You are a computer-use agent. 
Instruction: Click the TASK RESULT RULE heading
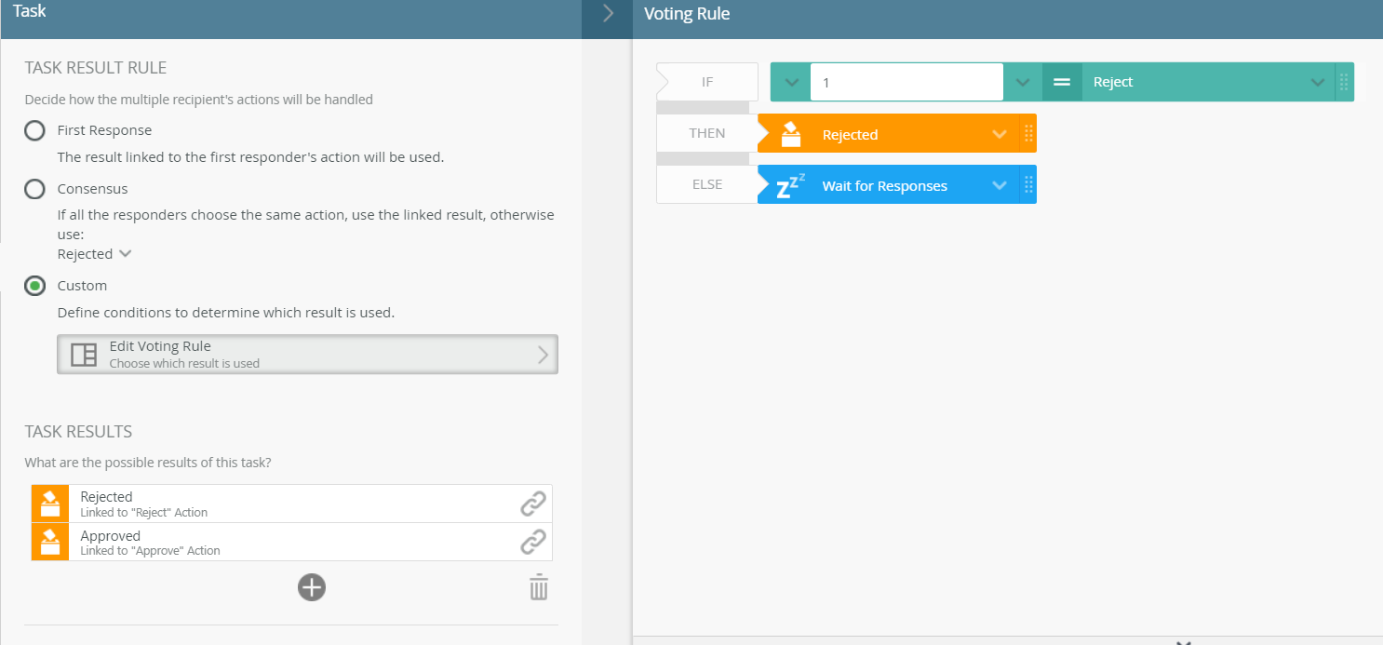click(96, 68)
